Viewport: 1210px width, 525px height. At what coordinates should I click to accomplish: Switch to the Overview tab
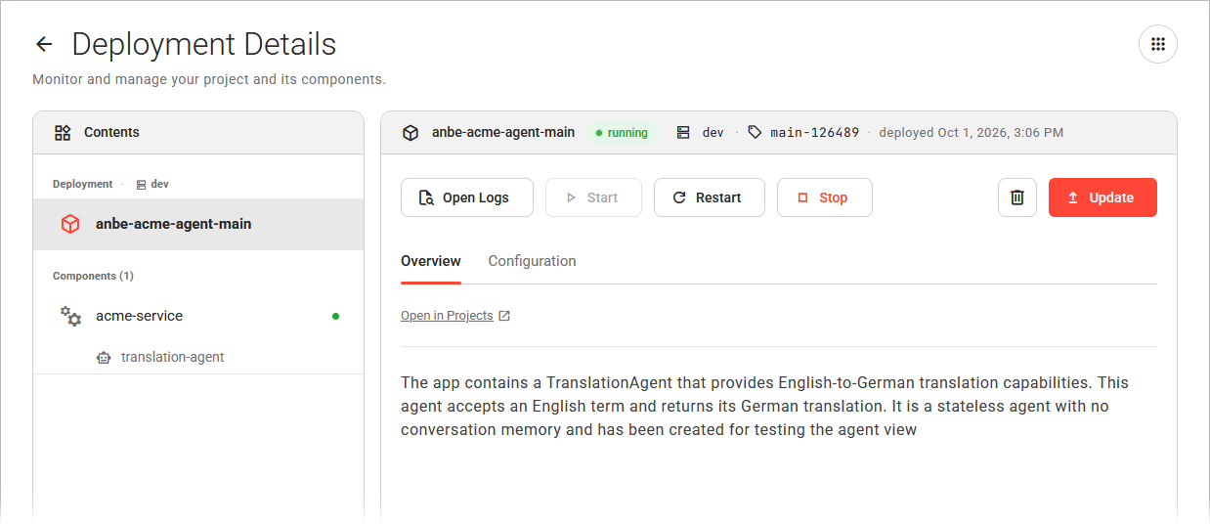coord(431,261)
